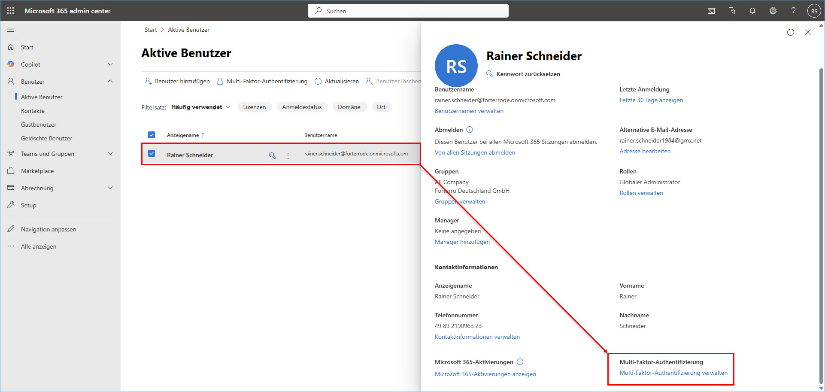
Task: Click Benutzer löschen in toolbar
Action: (393, 81)
